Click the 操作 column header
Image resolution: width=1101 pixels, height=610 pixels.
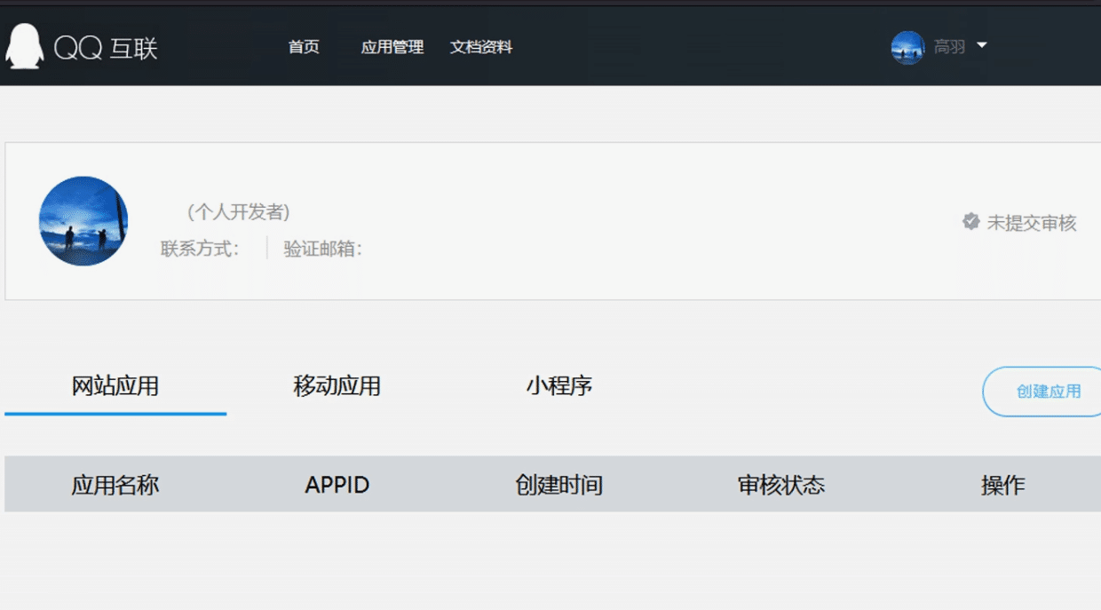click(x=1002, y=485)
